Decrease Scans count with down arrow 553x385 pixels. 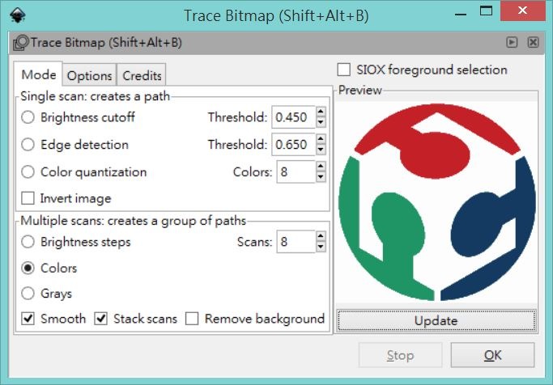click(x=321, y=247)
